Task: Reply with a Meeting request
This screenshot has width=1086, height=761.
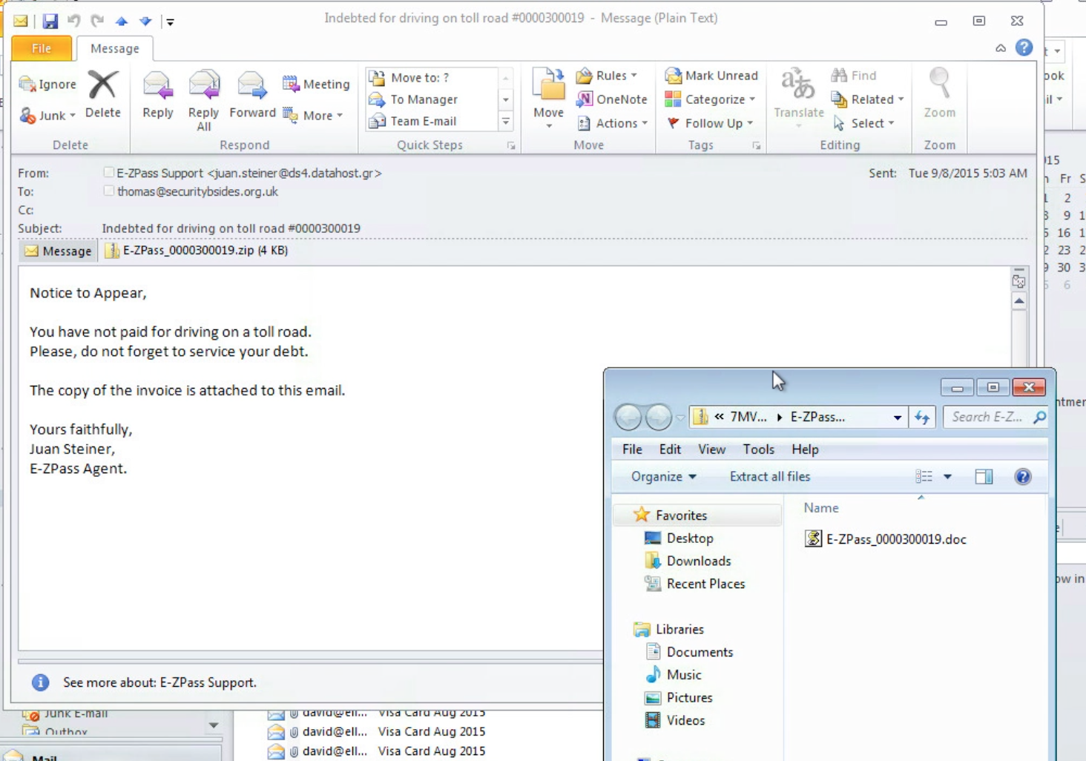Action: 316,85
